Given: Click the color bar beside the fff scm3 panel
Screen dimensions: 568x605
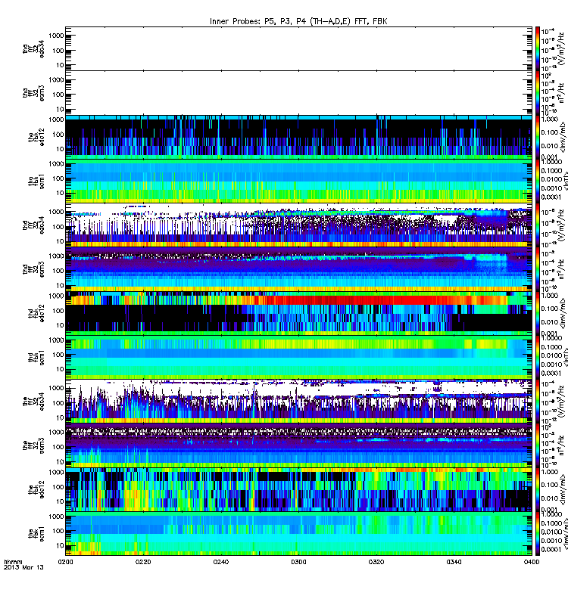Looking at the screenshot, I should [538, 445].
